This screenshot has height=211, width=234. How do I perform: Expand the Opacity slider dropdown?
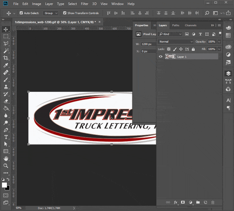[219, 42]
